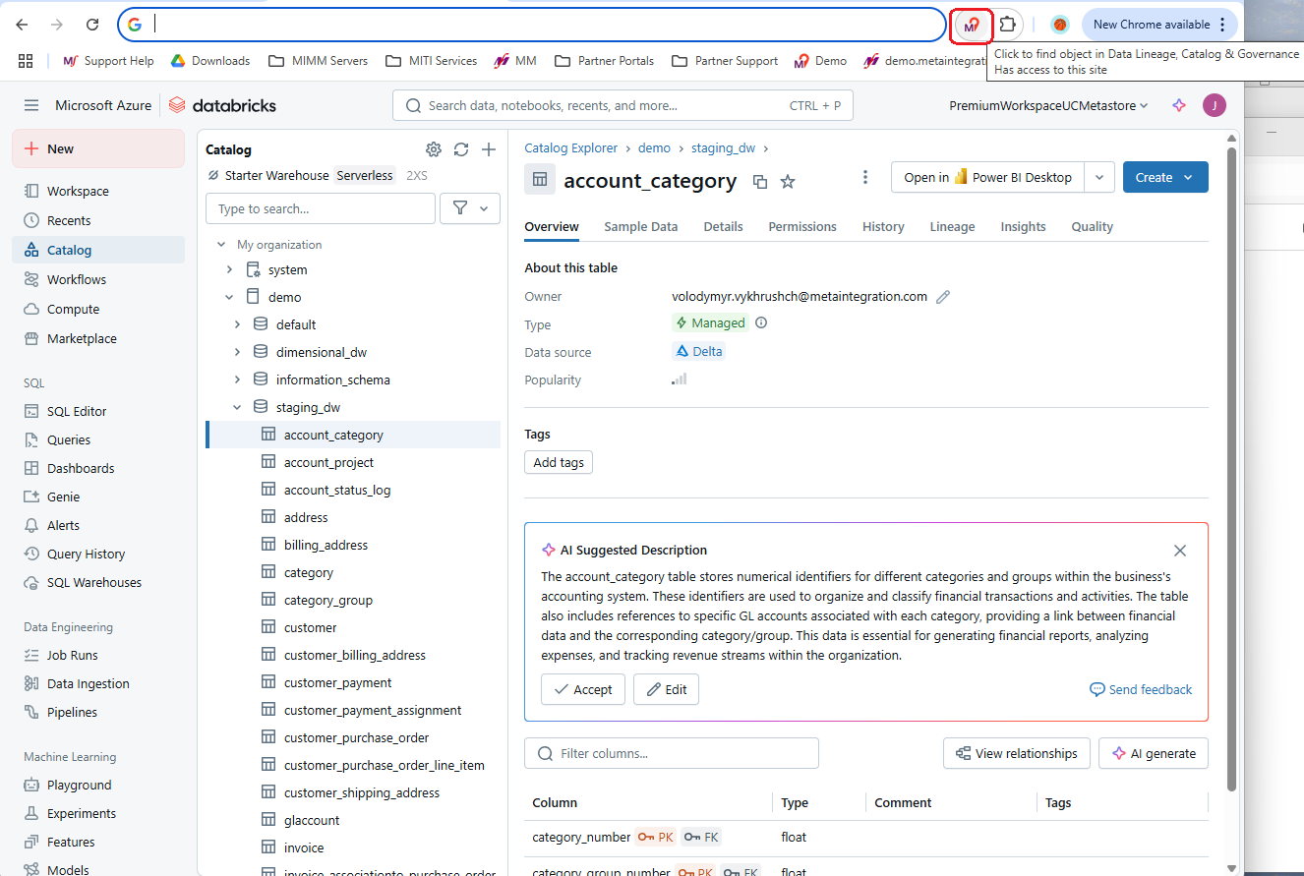Copy the account_category table name
The width and height of the screenshot is (1304, 876).
pos(760,181)
